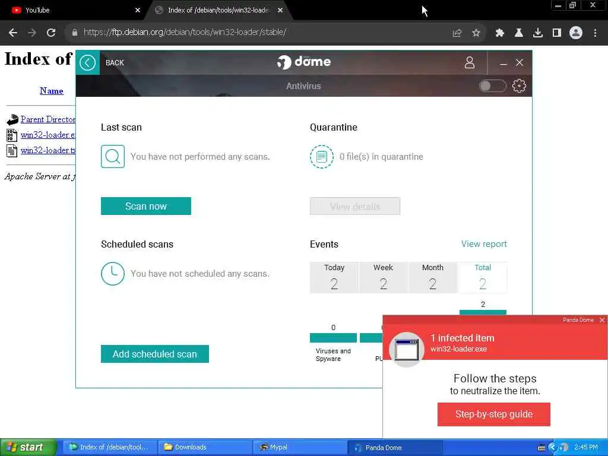Click the Viruses and Spyware bar
608x456 pixels.
click(333, 338)
